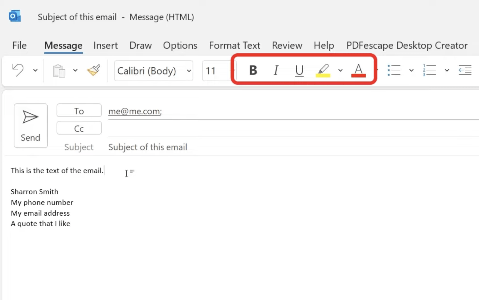Switch to the Options tab
The width and height of the screenshot is (479, 300).
click(180, 45)
